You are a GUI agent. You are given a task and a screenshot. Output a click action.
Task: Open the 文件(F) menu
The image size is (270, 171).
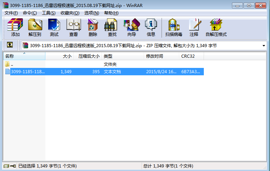coord(11,13)
